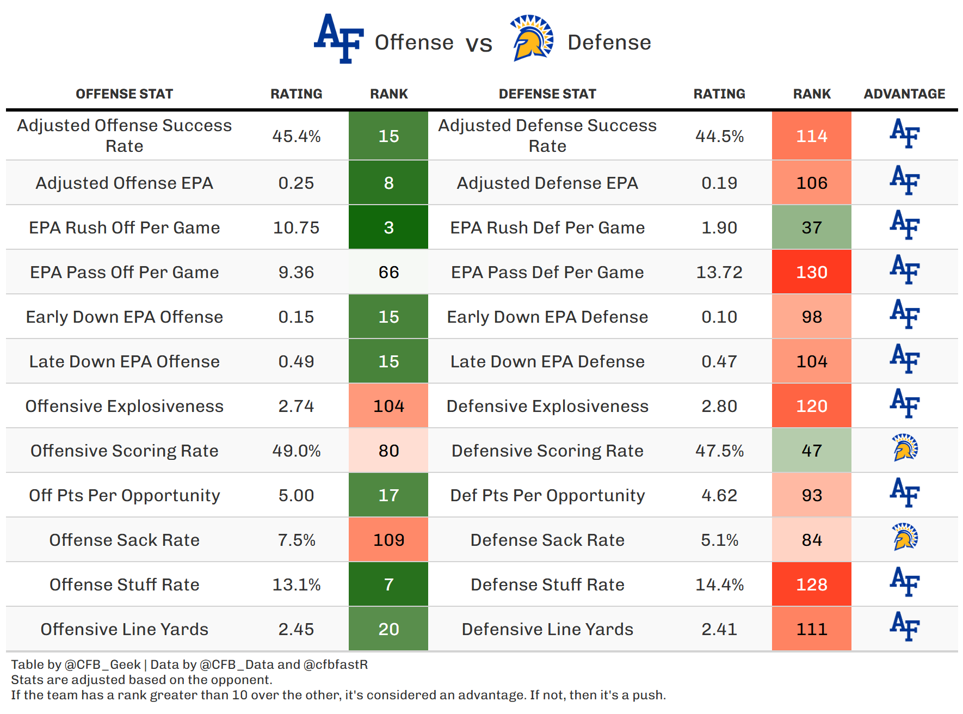
Task: Click the San Jose State Spartans title logo
Action: (531, 38)
